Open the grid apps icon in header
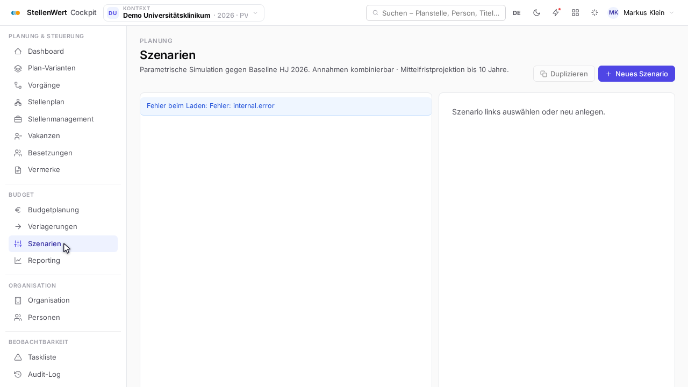Screen dimensions: 688x387 tap(575, 13)
